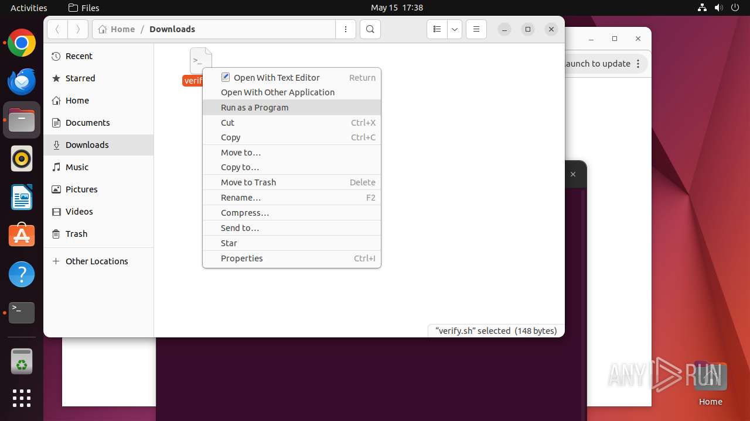
Task: Choose Move to… in context menu
Action: tap(292, 153)
